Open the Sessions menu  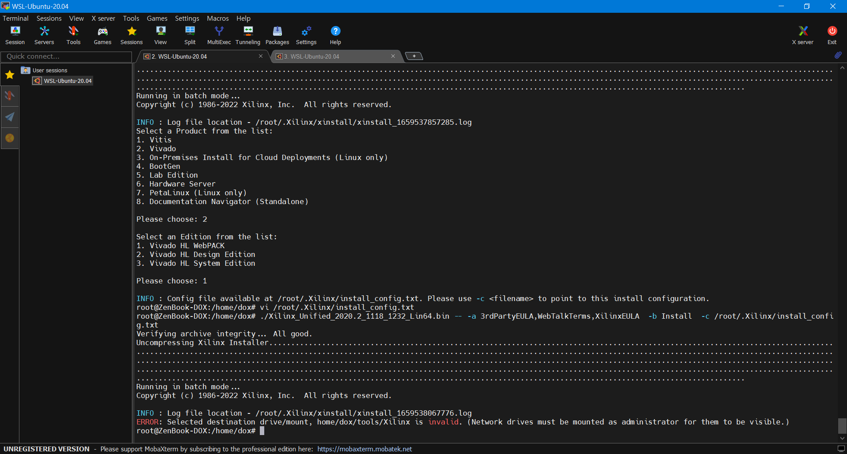(x=49, y=19)
